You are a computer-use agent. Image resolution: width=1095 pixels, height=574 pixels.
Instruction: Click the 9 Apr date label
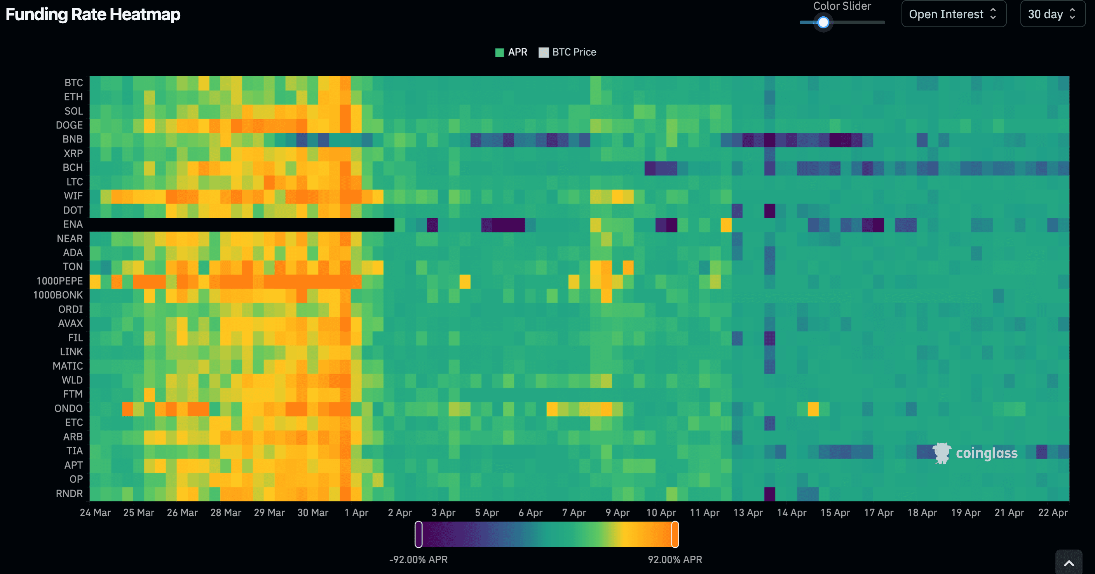click(618, 512)
